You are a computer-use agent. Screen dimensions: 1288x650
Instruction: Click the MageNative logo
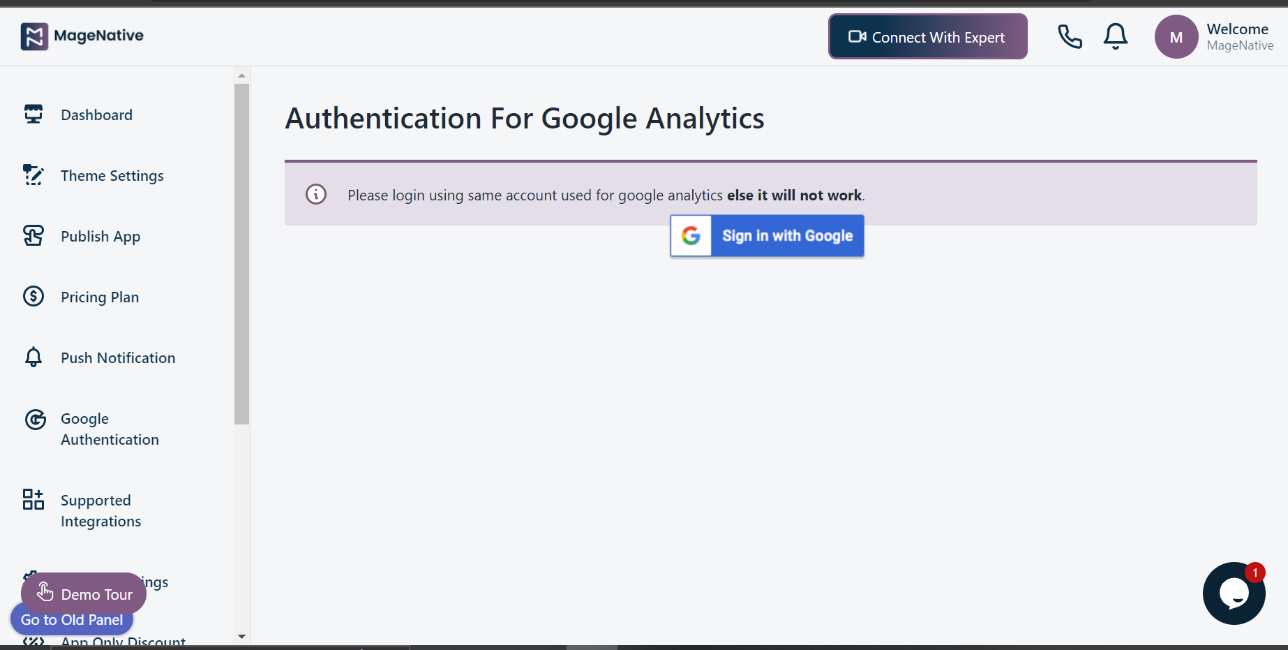pyautogui.click(x=82, y=36)
